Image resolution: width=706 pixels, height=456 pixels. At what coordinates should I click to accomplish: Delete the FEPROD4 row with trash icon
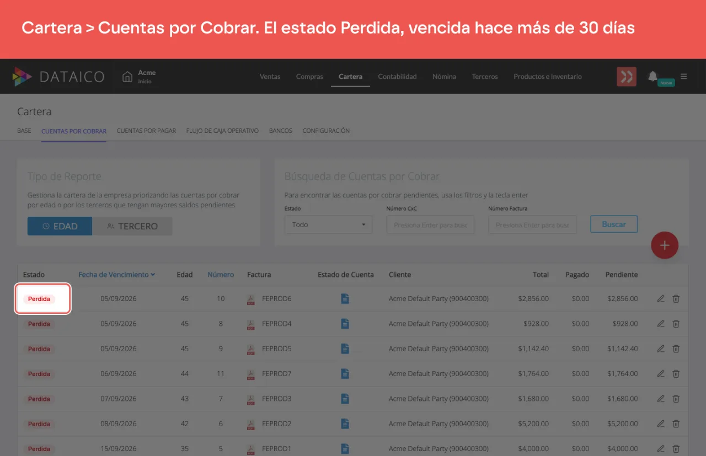[676, 324]
